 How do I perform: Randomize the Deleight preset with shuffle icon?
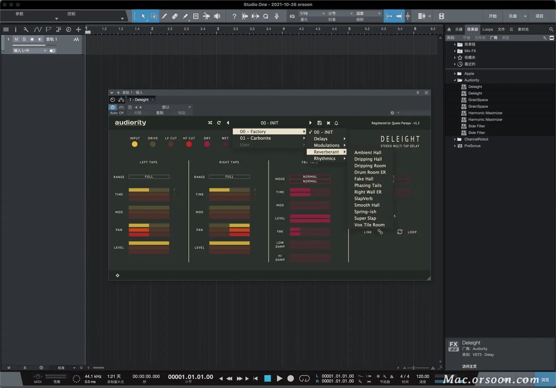coord(210,123)
